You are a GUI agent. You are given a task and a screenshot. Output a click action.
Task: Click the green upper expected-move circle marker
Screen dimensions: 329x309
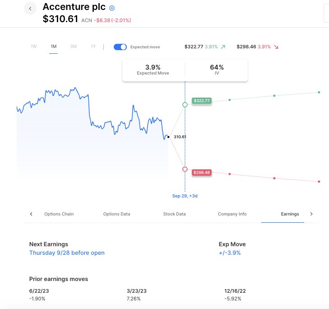coord(185,105)
